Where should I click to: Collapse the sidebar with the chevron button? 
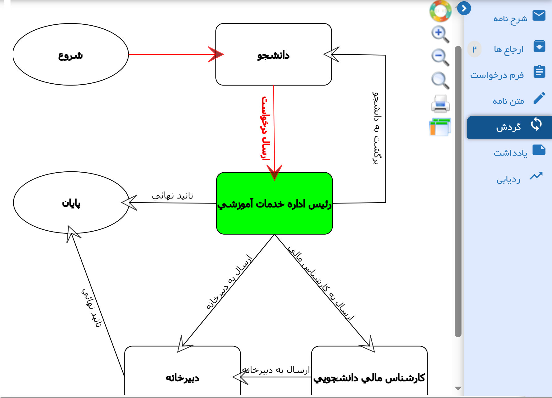point(464,8)
